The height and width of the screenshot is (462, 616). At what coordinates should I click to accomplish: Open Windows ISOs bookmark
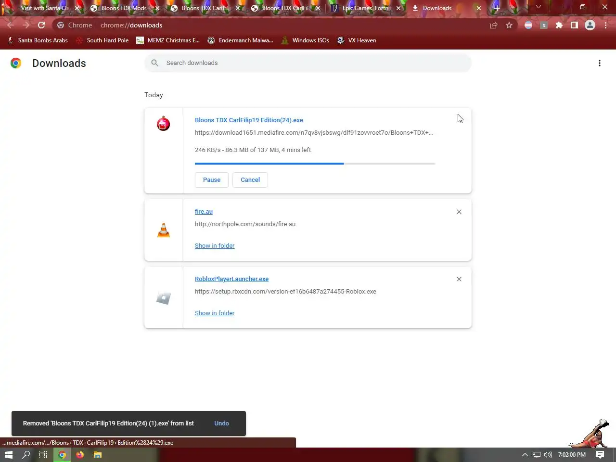(x=305, y=40)
